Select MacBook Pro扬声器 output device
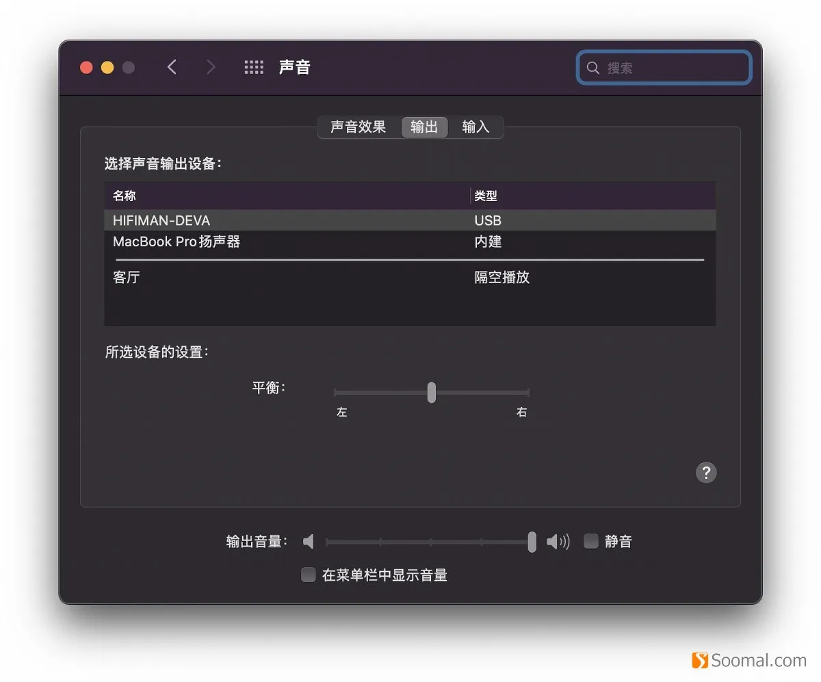 pyautogui.click(x=410, y=241)
